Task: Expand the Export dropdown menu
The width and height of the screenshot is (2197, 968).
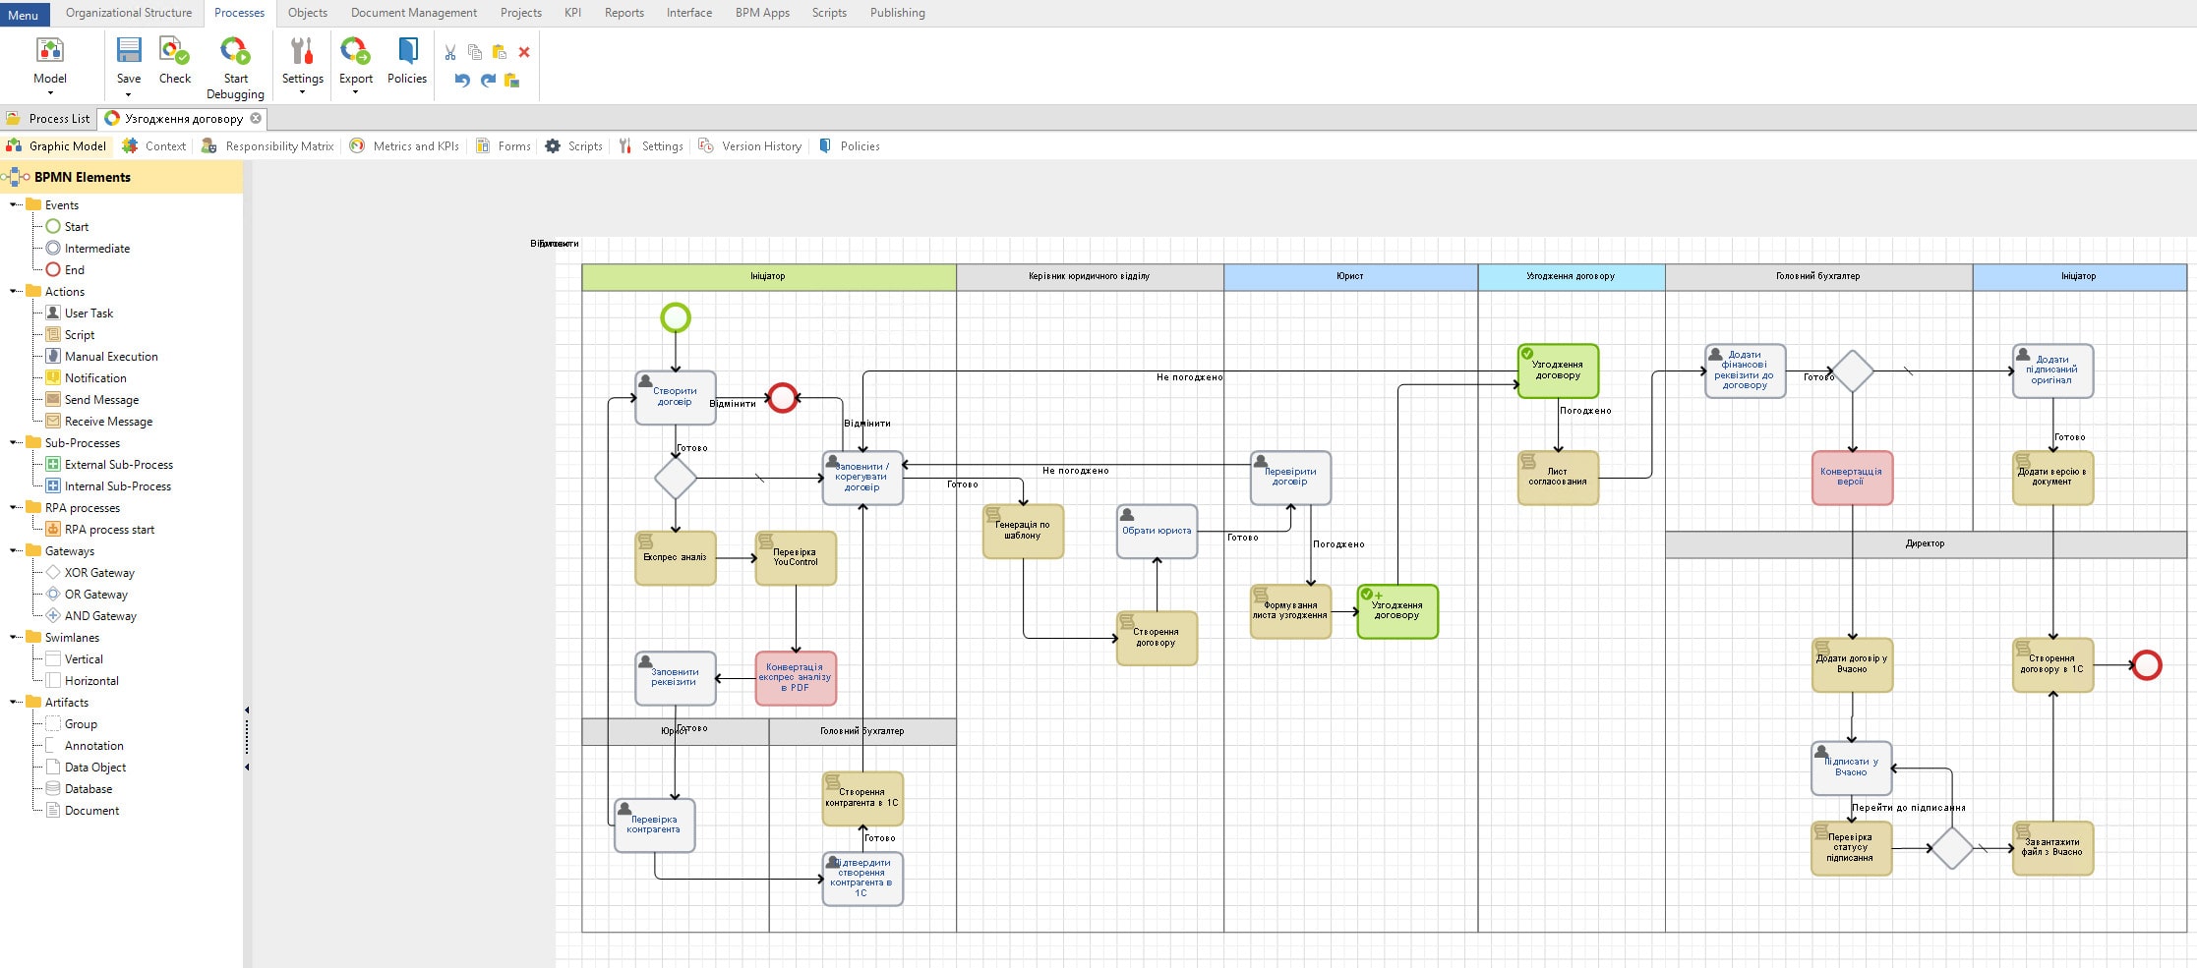Action: 355,93
